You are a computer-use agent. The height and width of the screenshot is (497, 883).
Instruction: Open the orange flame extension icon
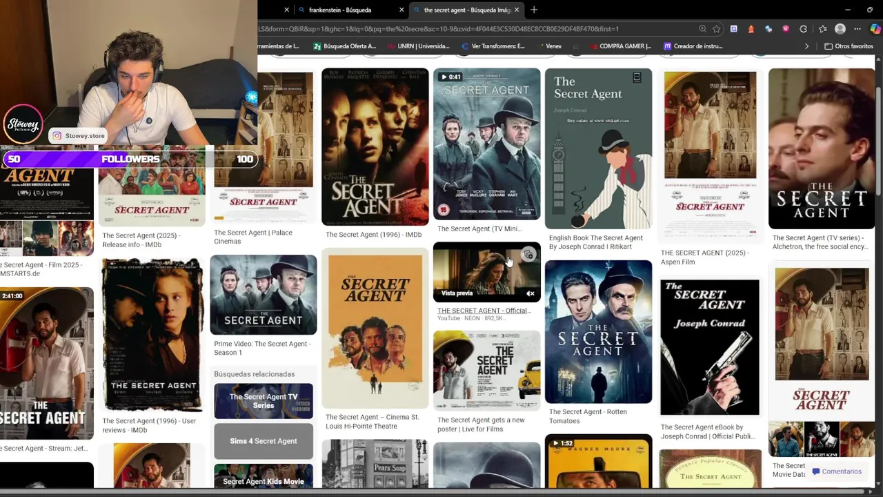click(x=751, y=29)
